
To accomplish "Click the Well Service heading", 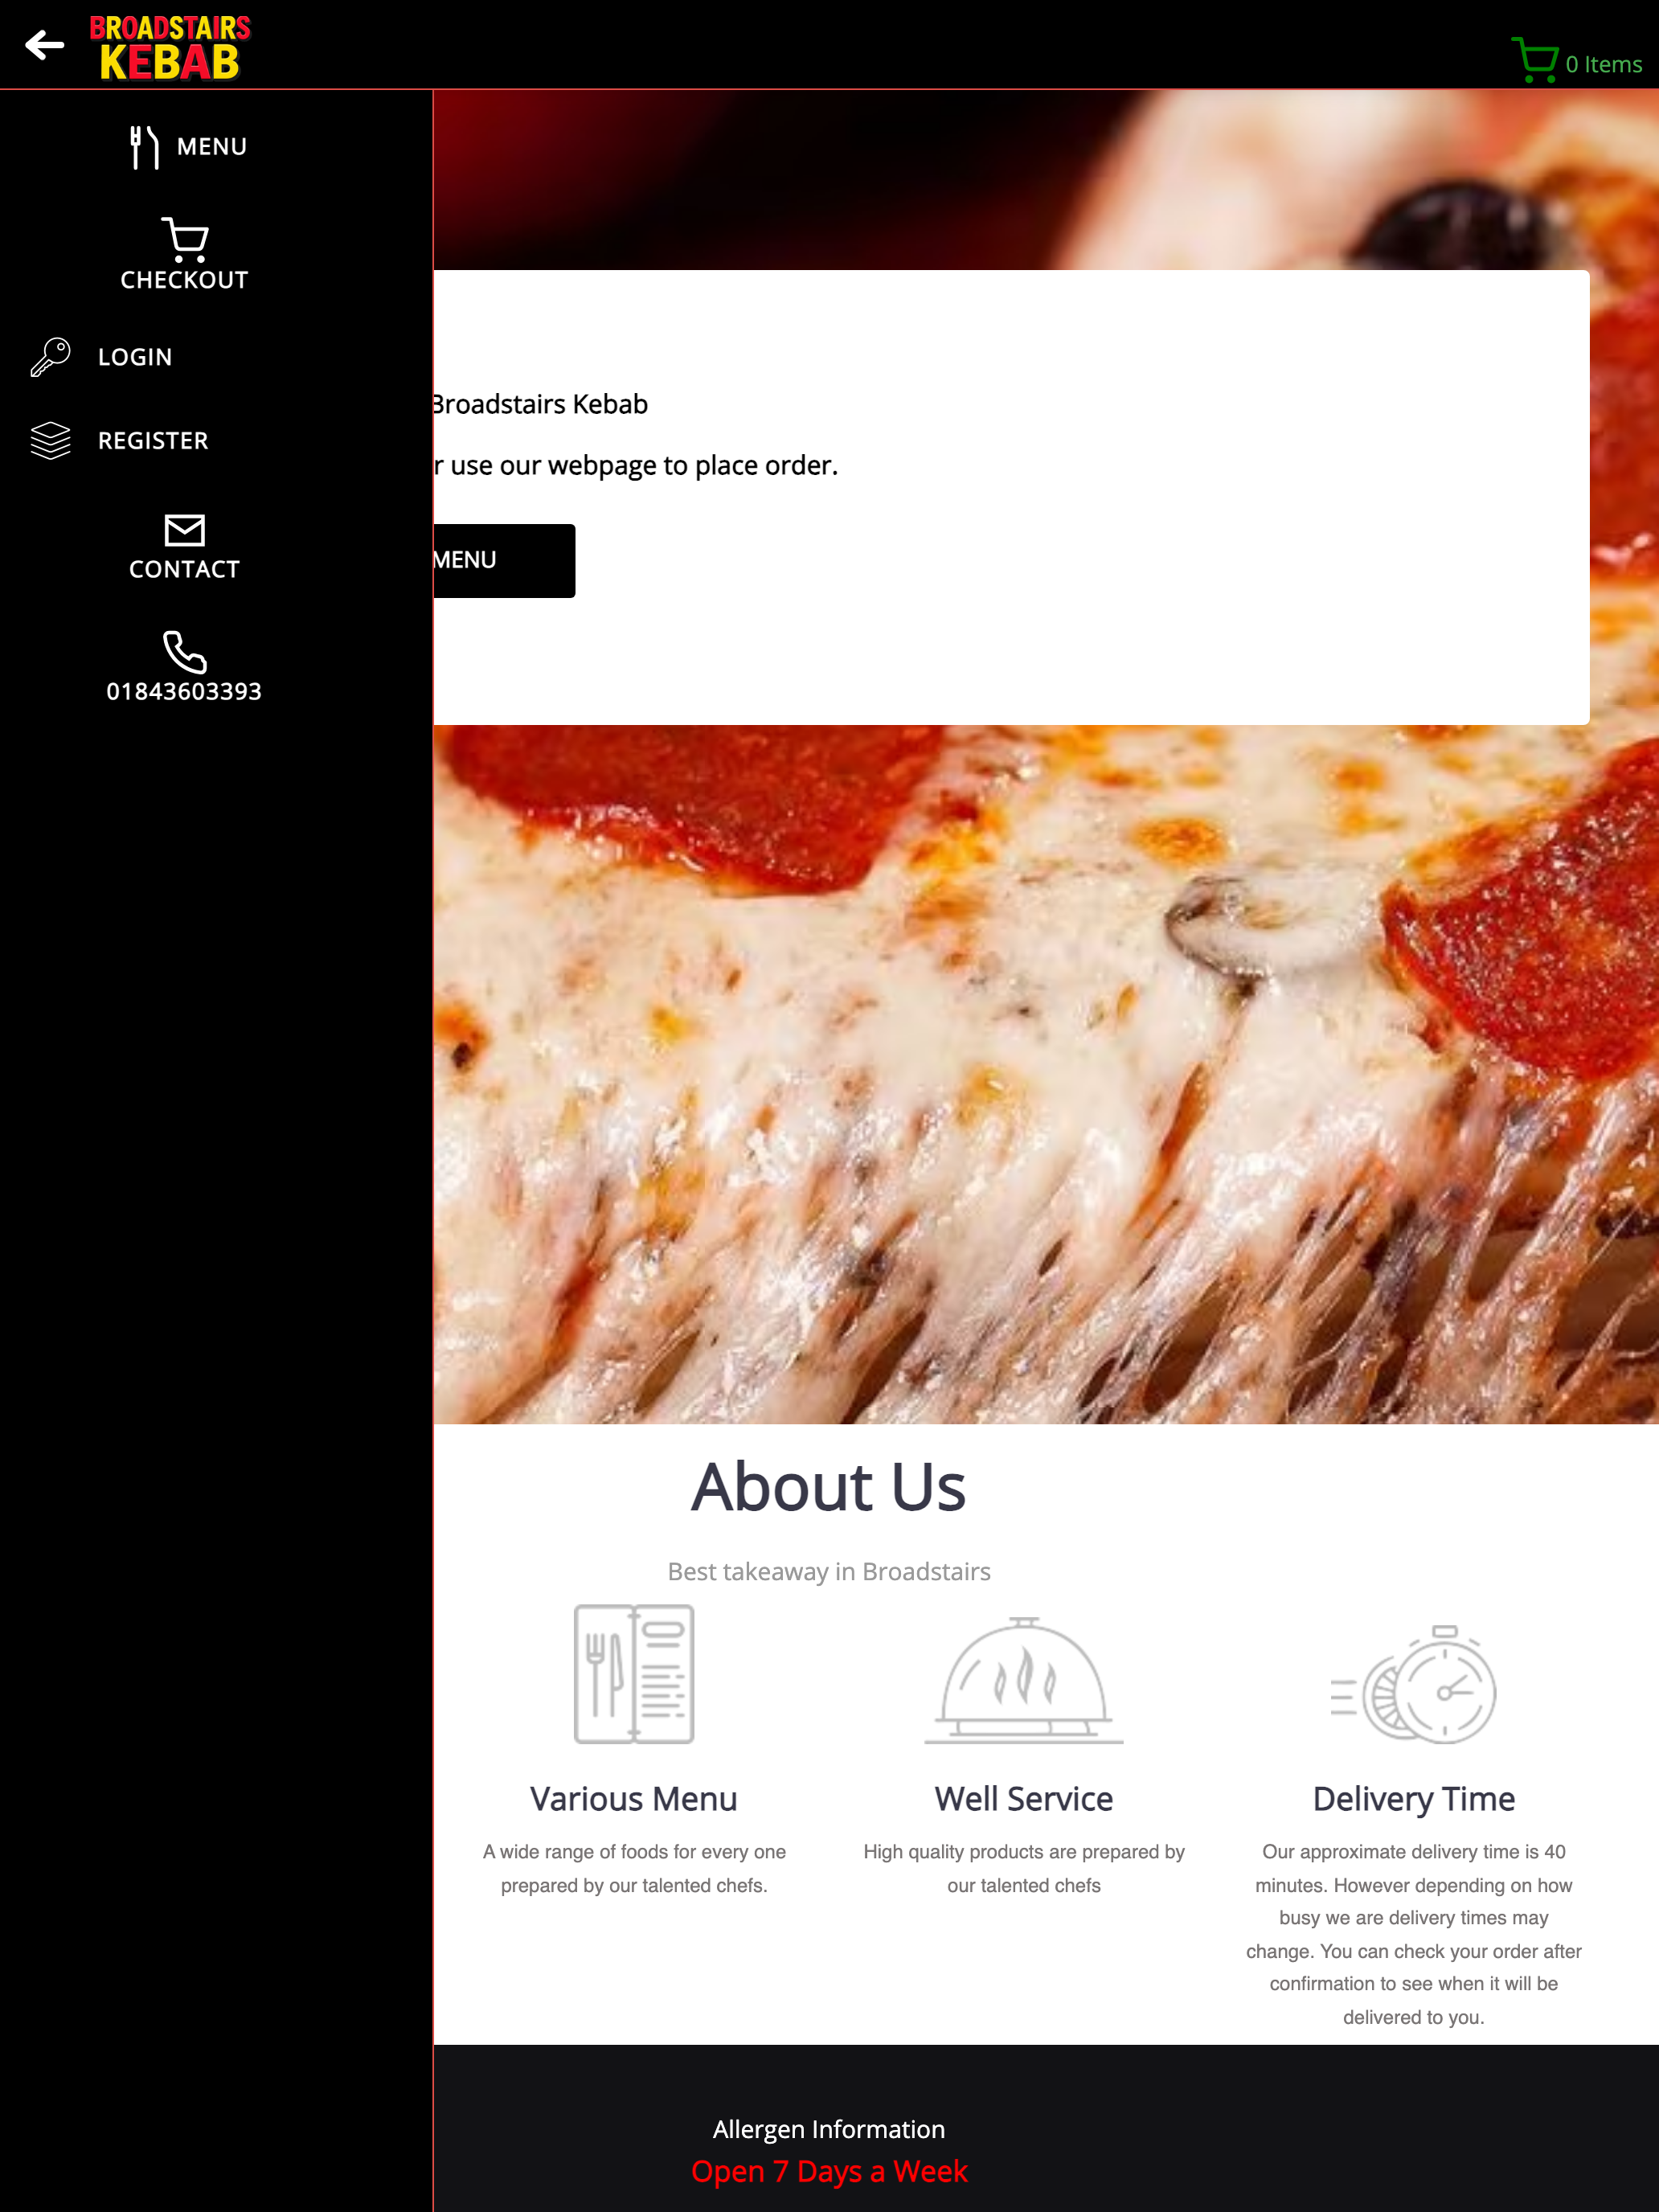I will tap(1024, 1799).
